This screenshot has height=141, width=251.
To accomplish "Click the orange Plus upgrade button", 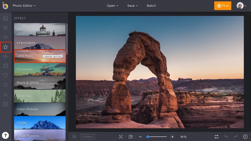I will point(223,6).
